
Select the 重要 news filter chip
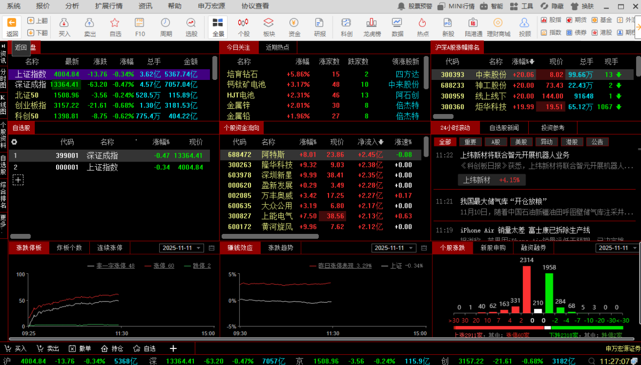pyautogui.click(x=470, y=142)
